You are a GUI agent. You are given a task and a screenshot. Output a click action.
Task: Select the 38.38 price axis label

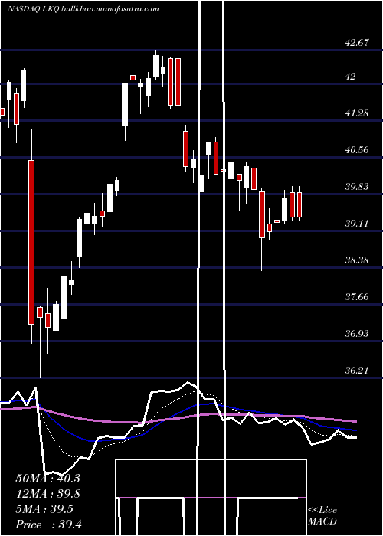(x=358, y=260)
